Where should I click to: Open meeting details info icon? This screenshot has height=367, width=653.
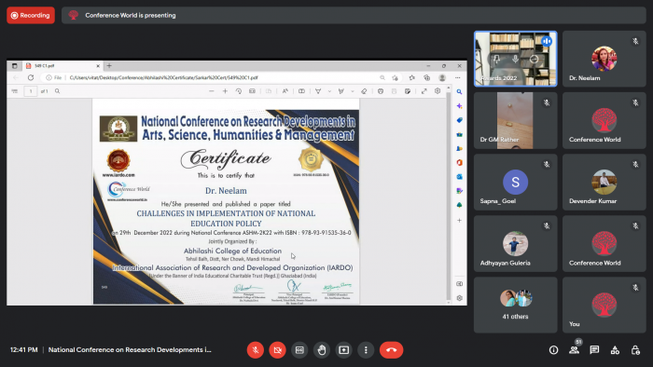(553, 350)
